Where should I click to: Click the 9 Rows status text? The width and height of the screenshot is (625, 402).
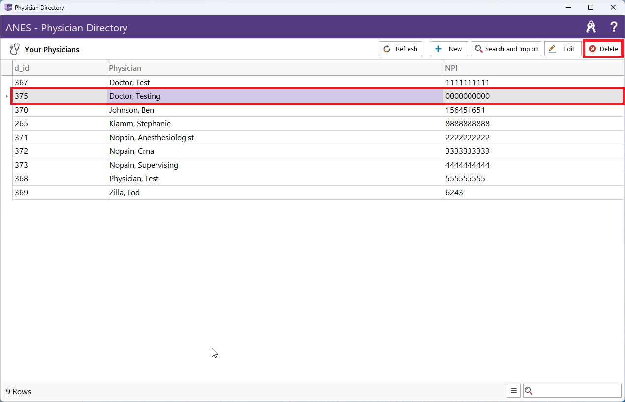click(18, 392)
